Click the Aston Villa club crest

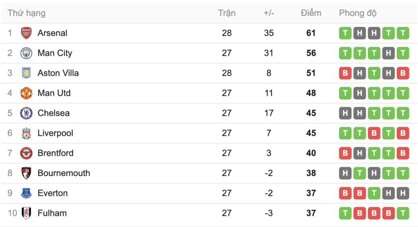[26, 73]
